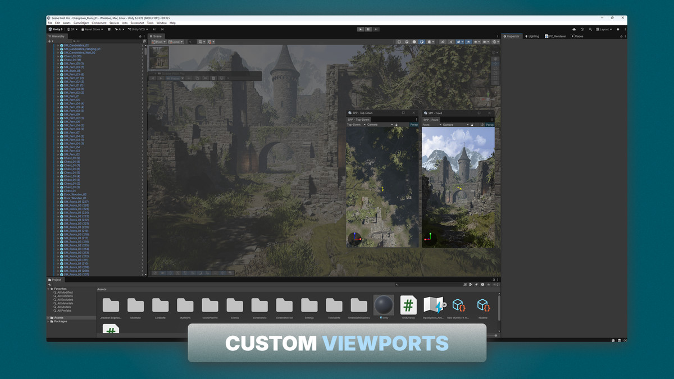The image size is (674, 379).
Task: Switch to the Lighting tab
Action: pos(532,36)
